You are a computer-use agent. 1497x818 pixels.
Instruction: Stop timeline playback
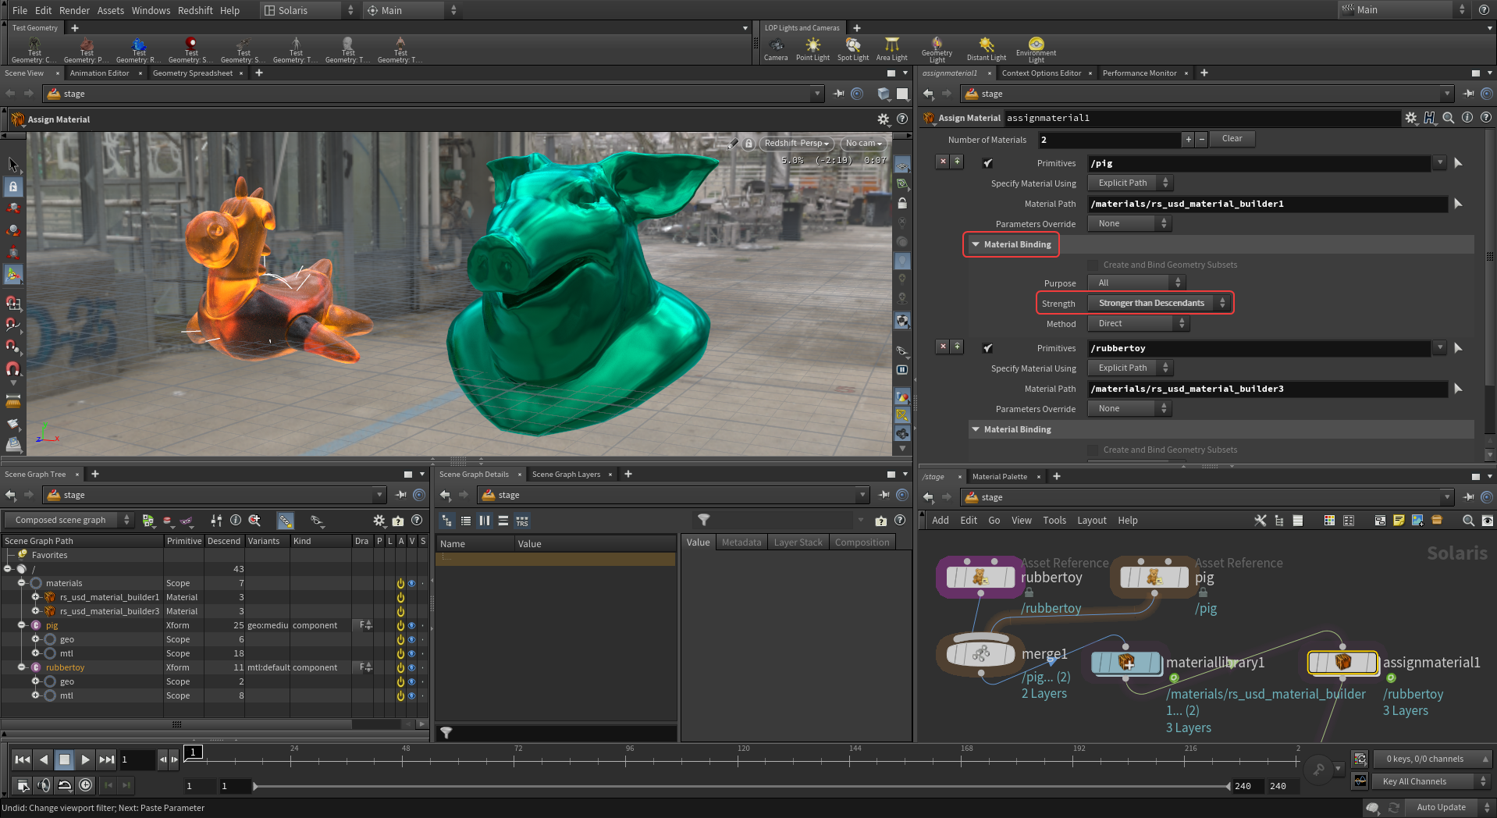(65, 759)
